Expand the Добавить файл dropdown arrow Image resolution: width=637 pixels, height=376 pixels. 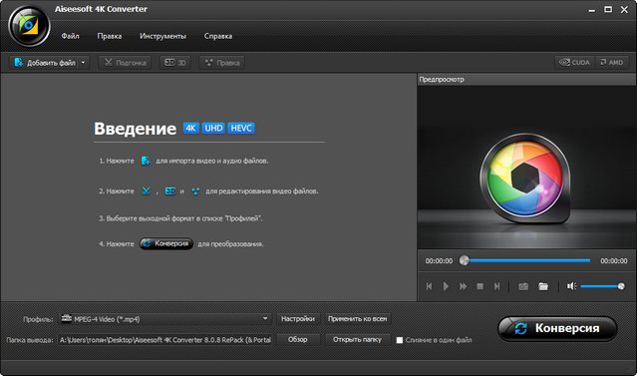[x=84, y=63]
